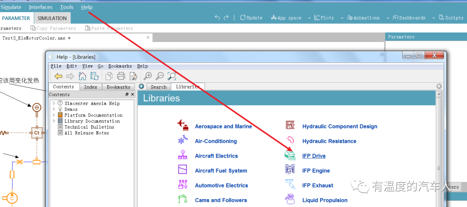Add a new Help tab with plus icon

coord(141,87)
